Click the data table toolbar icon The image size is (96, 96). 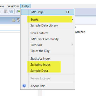[x=6, y=11]
